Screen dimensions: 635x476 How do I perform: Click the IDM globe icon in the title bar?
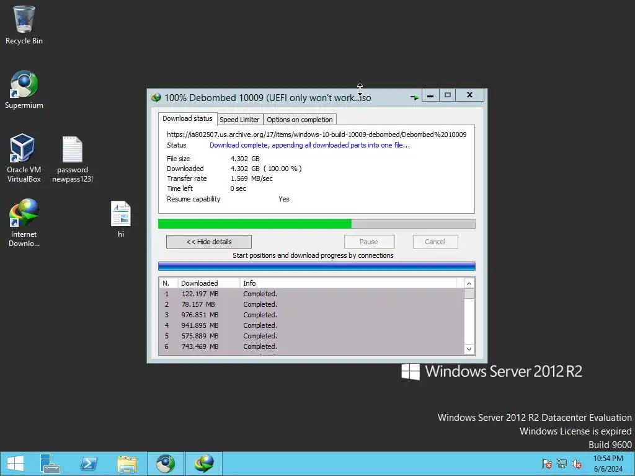coord(156,97)
